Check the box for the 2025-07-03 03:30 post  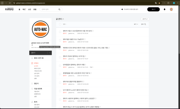tap(60, 91)
